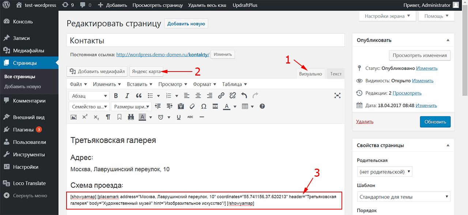Undo the last edit
Viewport: 468px width, 215px height.
click(x=244, y=96)
